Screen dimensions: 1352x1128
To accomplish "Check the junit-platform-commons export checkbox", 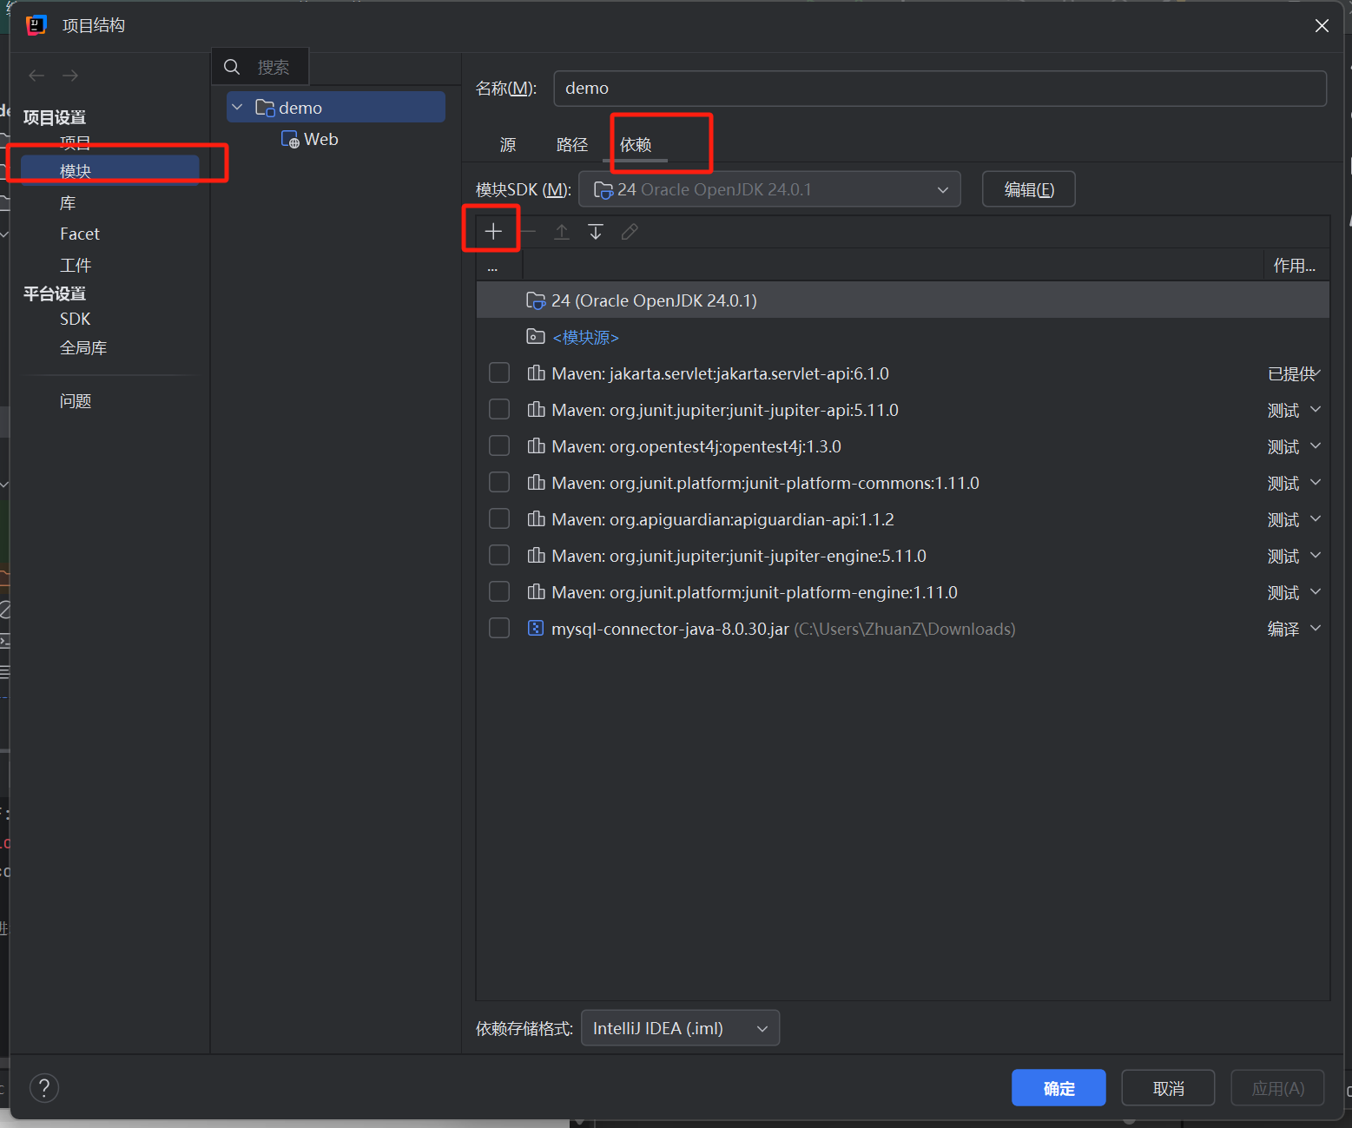I will click(x=499, y=482).
